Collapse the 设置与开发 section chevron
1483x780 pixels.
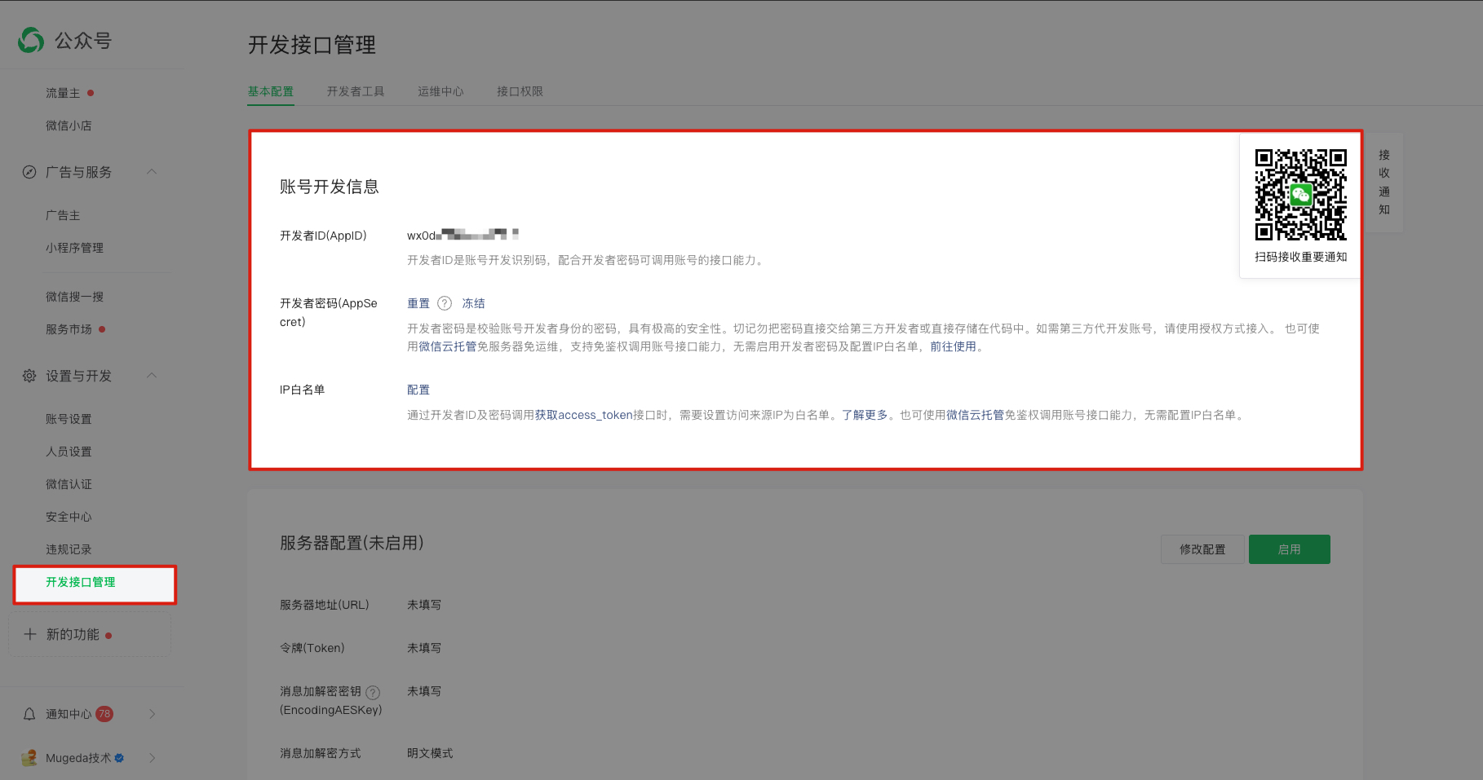click(x=152, y=375)
